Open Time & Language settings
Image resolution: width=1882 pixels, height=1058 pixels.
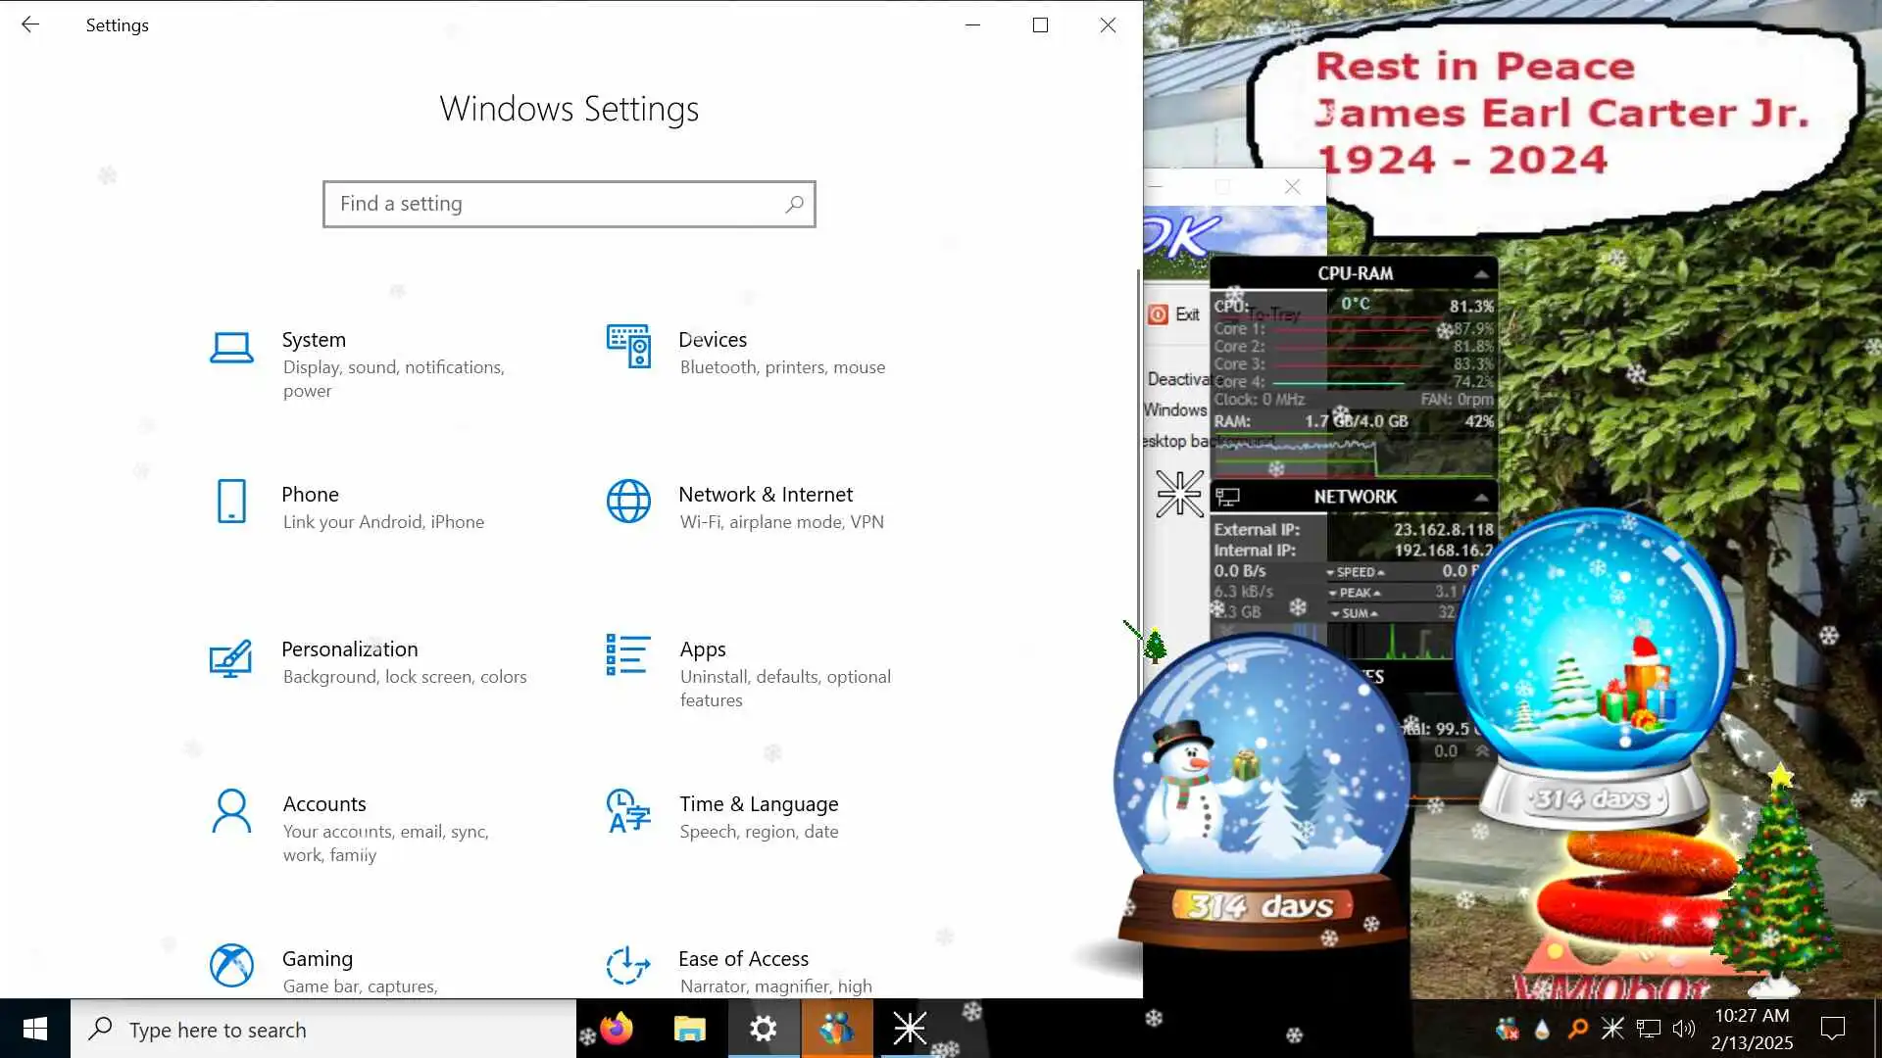759,804
